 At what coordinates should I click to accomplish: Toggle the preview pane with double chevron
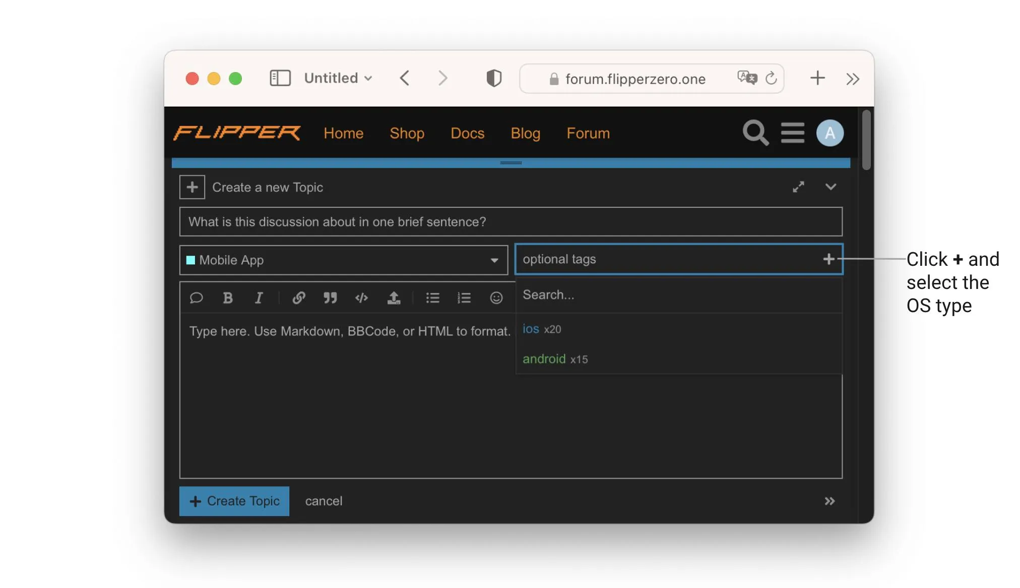click(x=830, y=501)
